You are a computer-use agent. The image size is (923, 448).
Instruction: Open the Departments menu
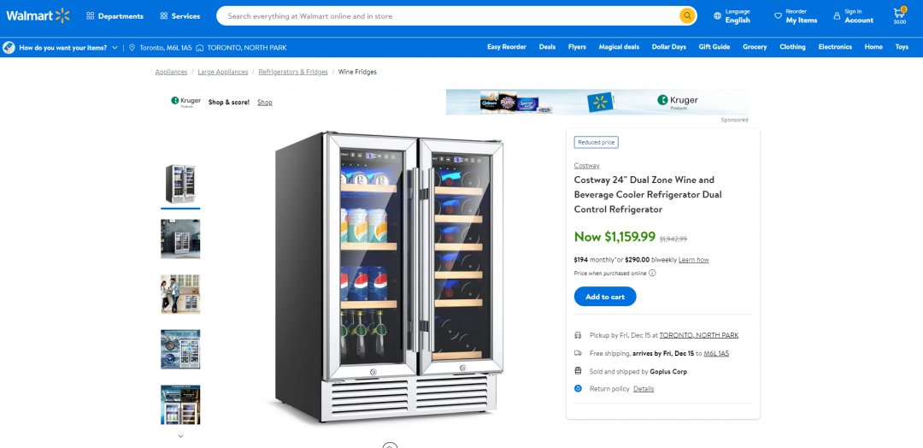pos(115,16)
